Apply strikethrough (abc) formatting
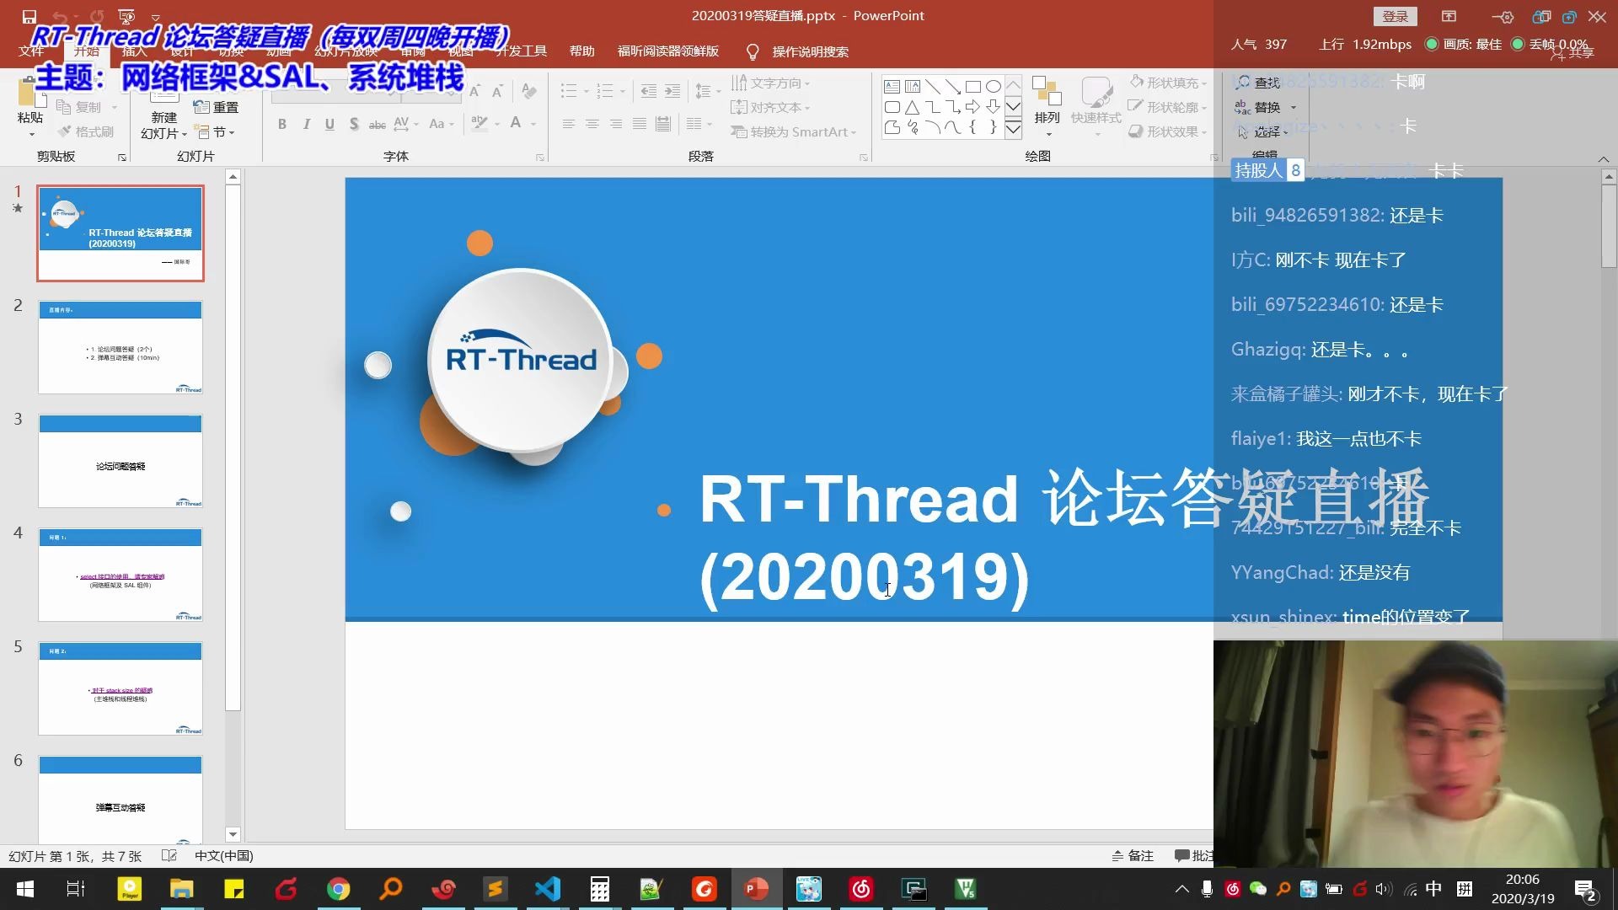This screenshot has height=910, width=1618. pos(378,124)
